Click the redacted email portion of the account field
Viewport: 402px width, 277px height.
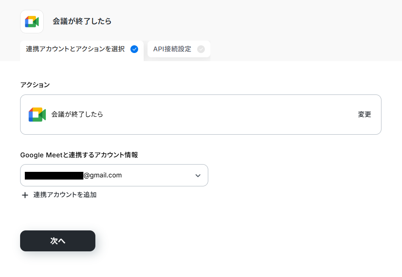point(54,176)
